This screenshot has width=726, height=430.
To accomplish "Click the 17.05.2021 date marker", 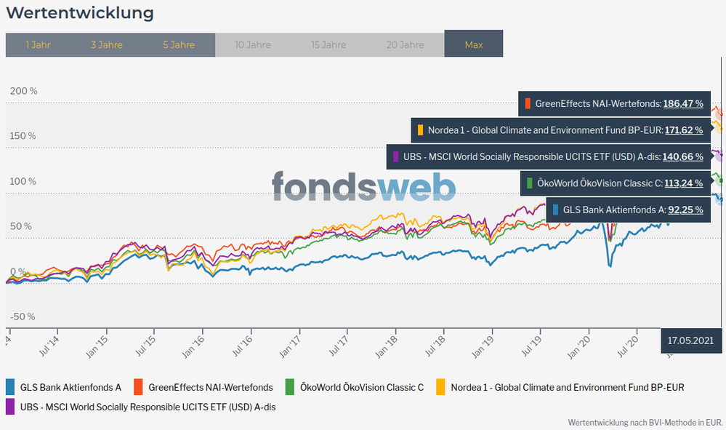I will click(x=691, y=341).
